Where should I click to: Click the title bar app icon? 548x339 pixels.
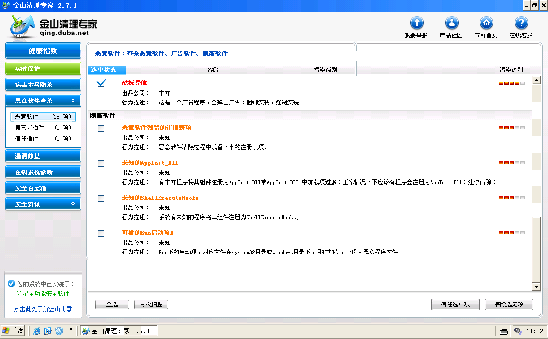[x=6, y=6]
